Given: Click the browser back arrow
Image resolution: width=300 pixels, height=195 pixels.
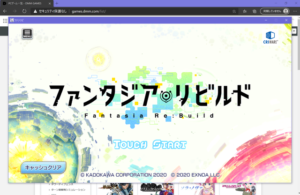Looking at the screenshot, I should pos(5,11).
